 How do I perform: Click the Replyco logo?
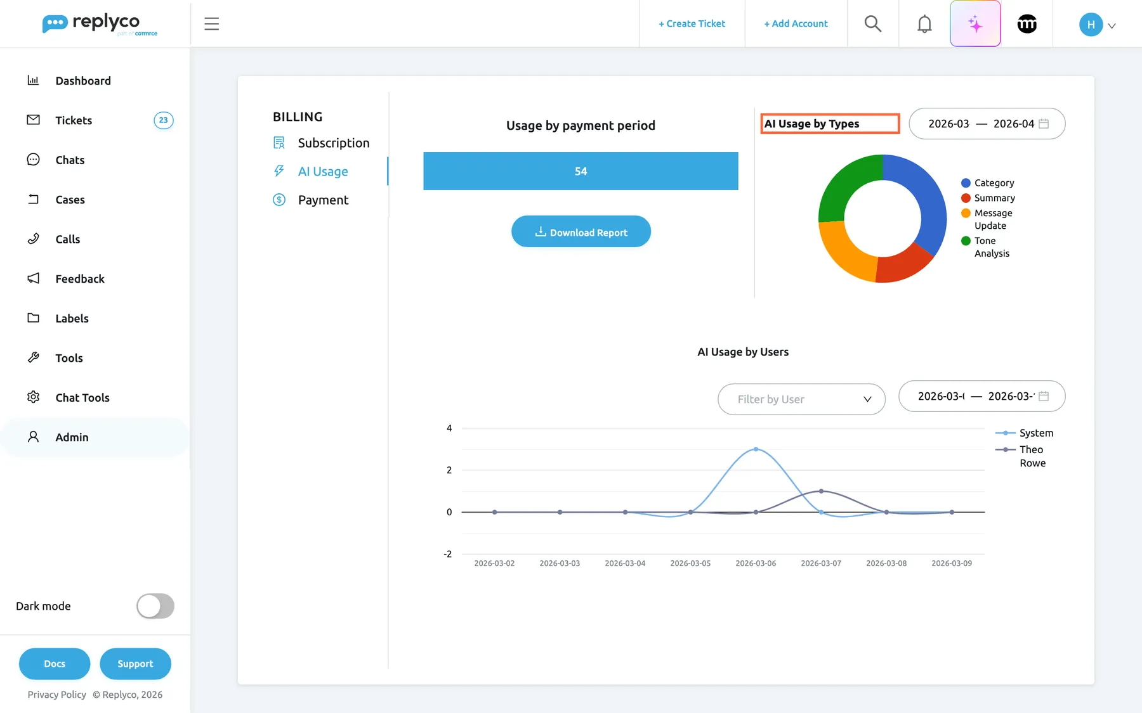(x=100, y=24)
